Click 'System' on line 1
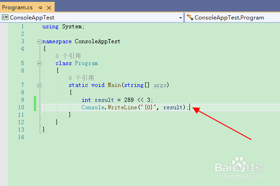This screenshot has width=280, height=186. (72, 27)
